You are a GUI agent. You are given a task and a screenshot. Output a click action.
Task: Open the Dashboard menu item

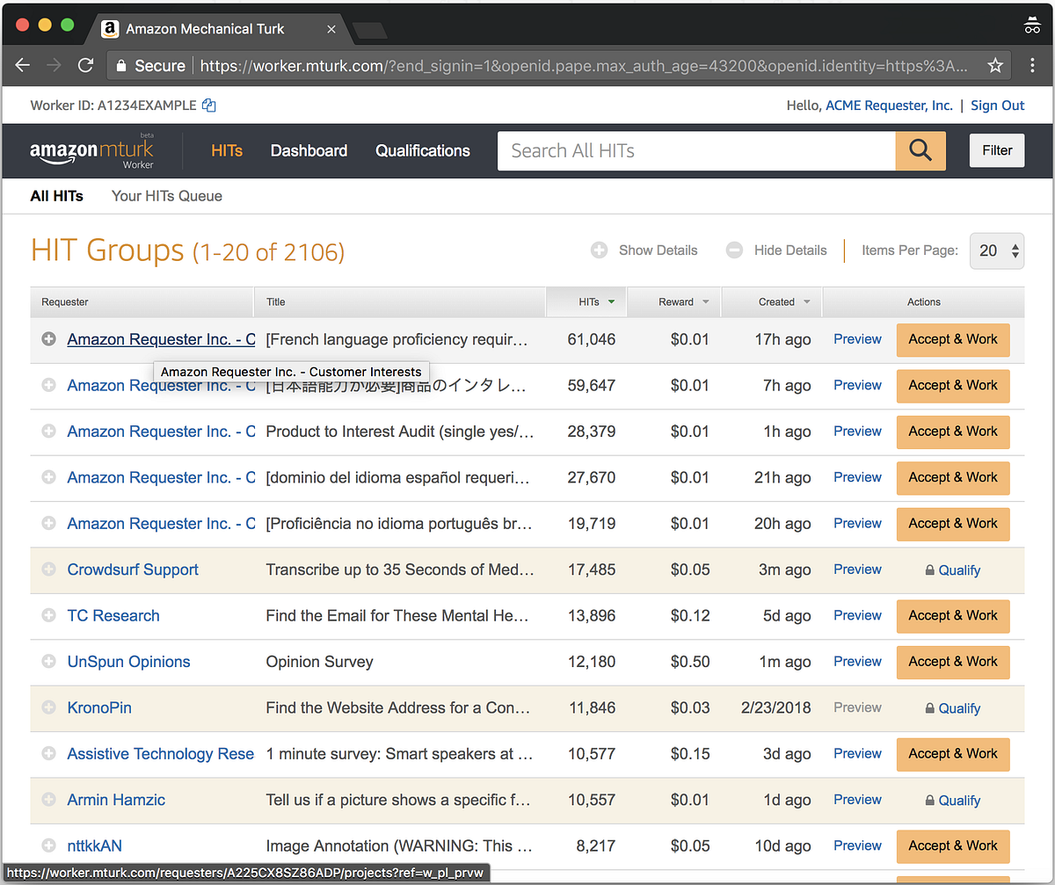(x=309, y=150)
